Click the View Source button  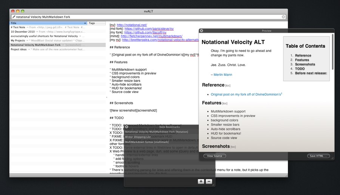point(215,156)
